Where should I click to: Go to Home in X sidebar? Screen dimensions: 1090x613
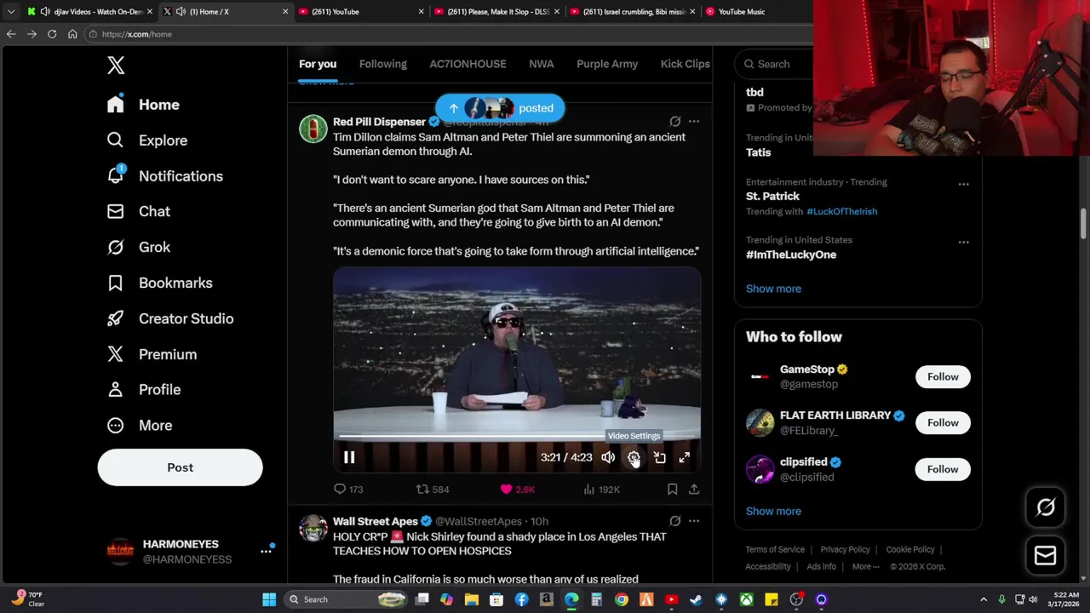click(143, 105)
